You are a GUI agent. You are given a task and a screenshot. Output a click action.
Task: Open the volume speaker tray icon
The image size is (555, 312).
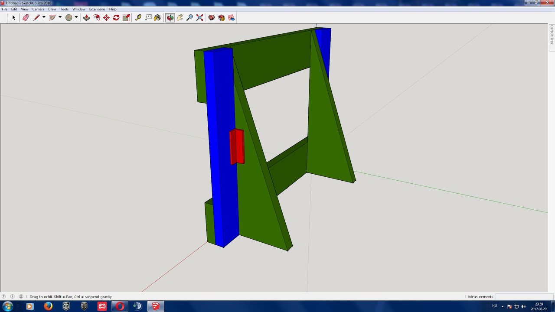pyautogui.click(x=523, y=307)
